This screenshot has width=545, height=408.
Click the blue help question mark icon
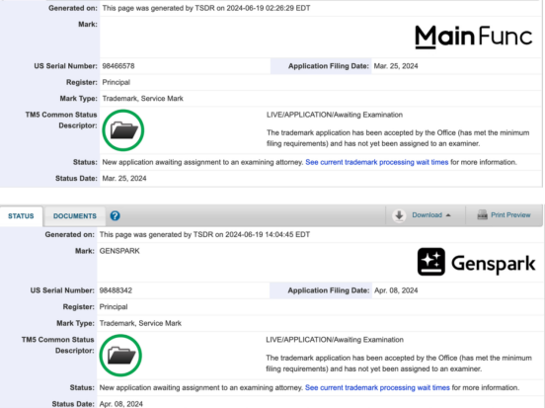pyautogui.click(x=116, y=216)
